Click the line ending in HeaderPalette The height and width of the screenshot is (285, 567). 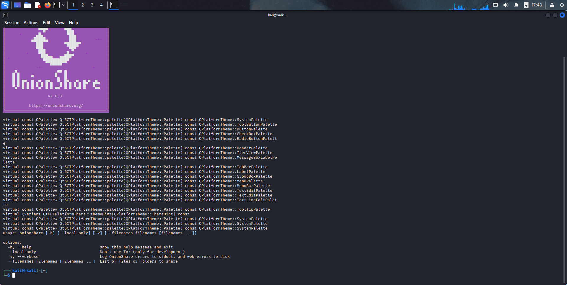(x=135, y=148)
